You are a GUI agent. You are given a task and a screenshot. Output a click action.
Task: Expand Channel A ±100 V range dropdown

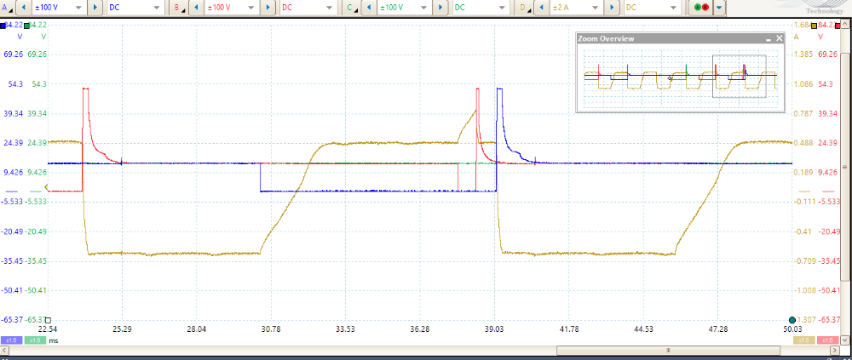click(x=78, y=7)
